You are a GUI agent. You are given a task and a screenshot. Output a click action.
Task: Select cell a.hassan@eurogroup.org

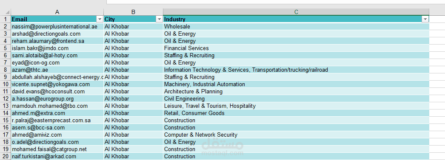[57, 99]
